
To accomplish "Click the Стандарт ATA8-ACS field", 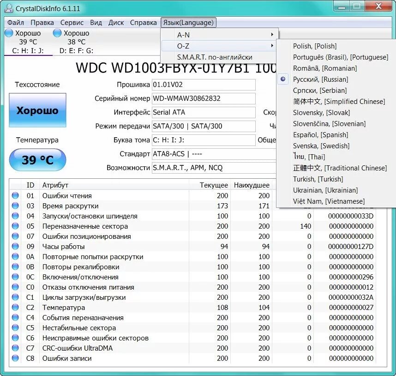I will click(214, 154).
